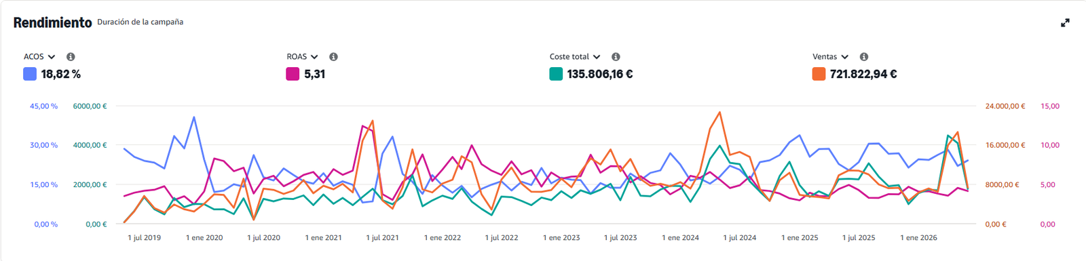
Task: Click the 45,00 % ACOS axis label
Action: tap(43, 106)
